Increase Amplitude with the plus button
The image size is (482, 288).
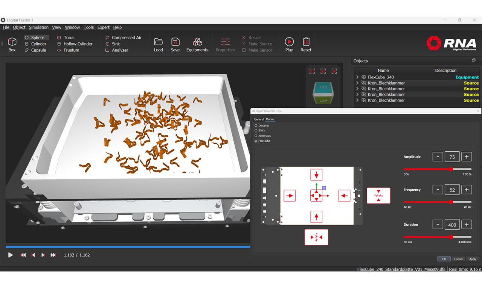point(467,157)
